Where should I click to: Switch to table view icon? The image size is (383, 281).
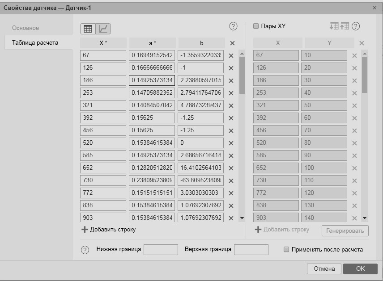point(88,29)
